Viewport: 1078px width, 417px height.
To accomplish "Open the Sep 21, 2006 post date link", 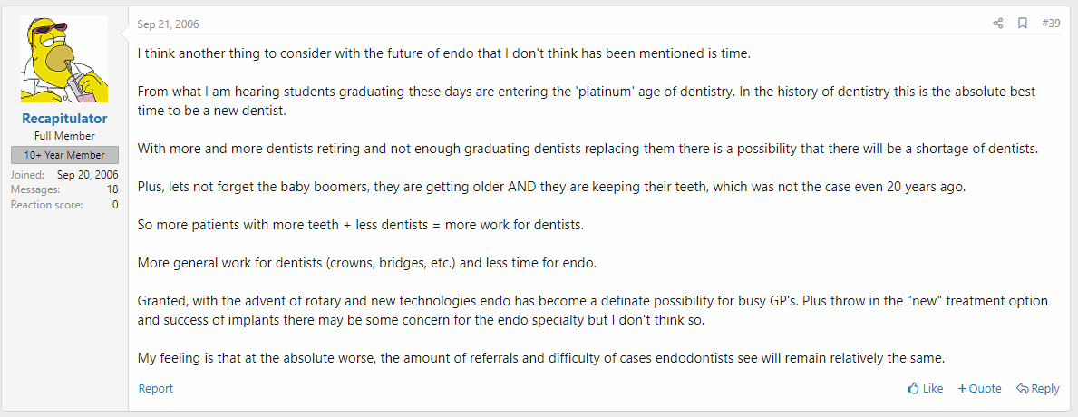I will coord(169,24).
